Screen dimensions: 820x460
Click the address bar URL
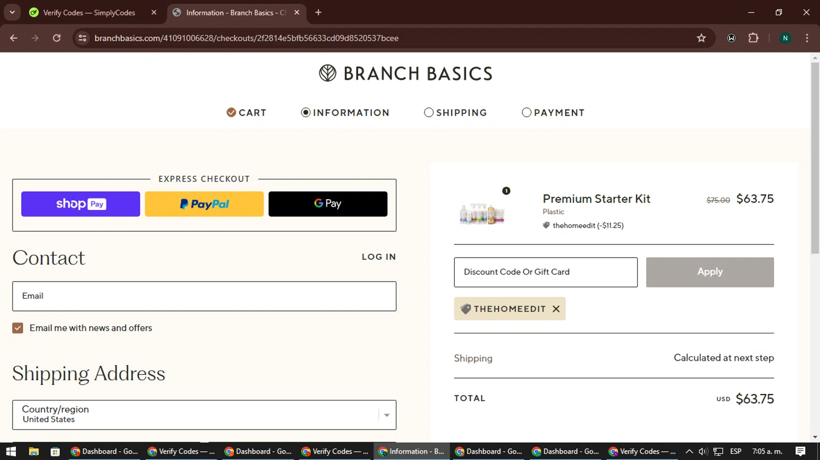pyautogui.click(x=247, y=38)
